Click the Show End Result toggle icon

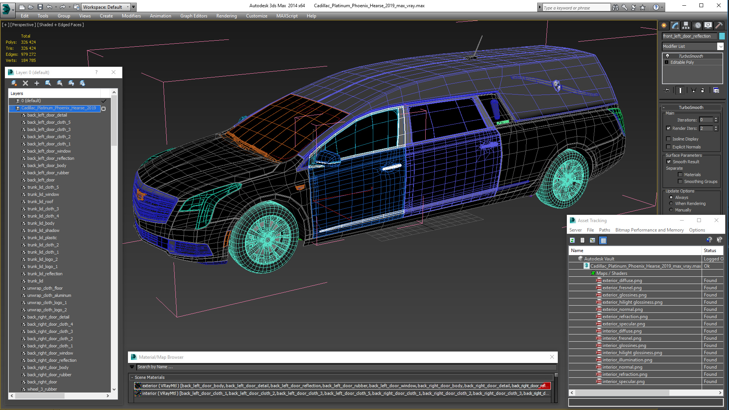680,90
